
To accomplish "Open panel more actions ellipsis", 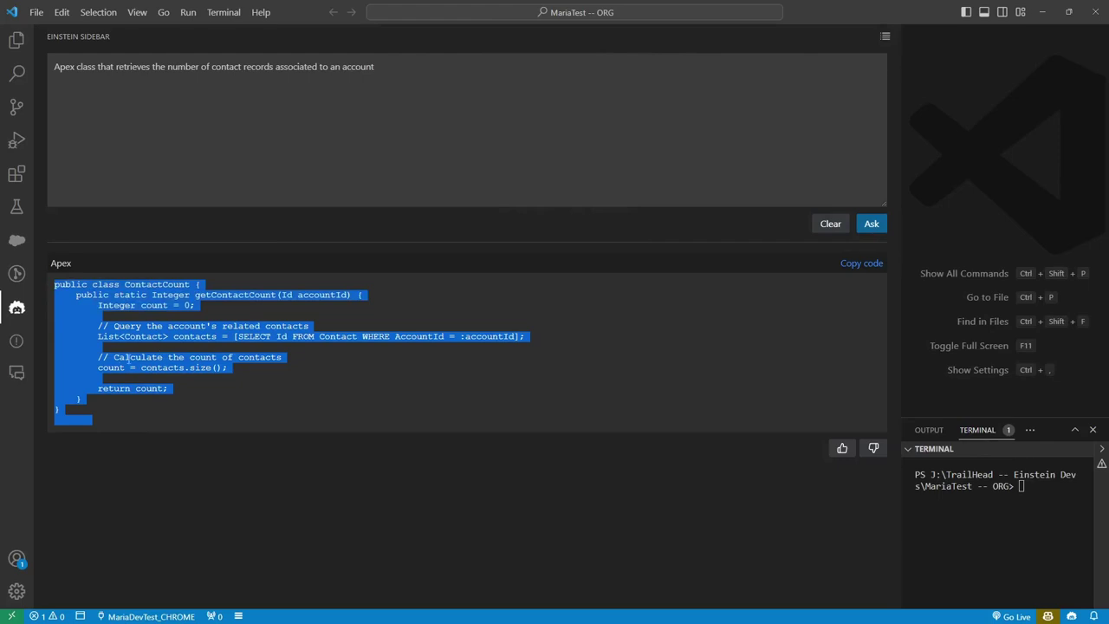I will click(1030, 430).
